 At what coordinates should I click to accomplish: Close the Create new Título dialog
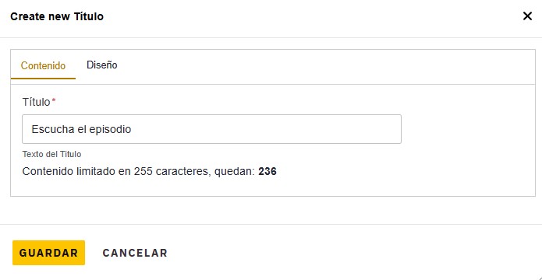(527, 16)
